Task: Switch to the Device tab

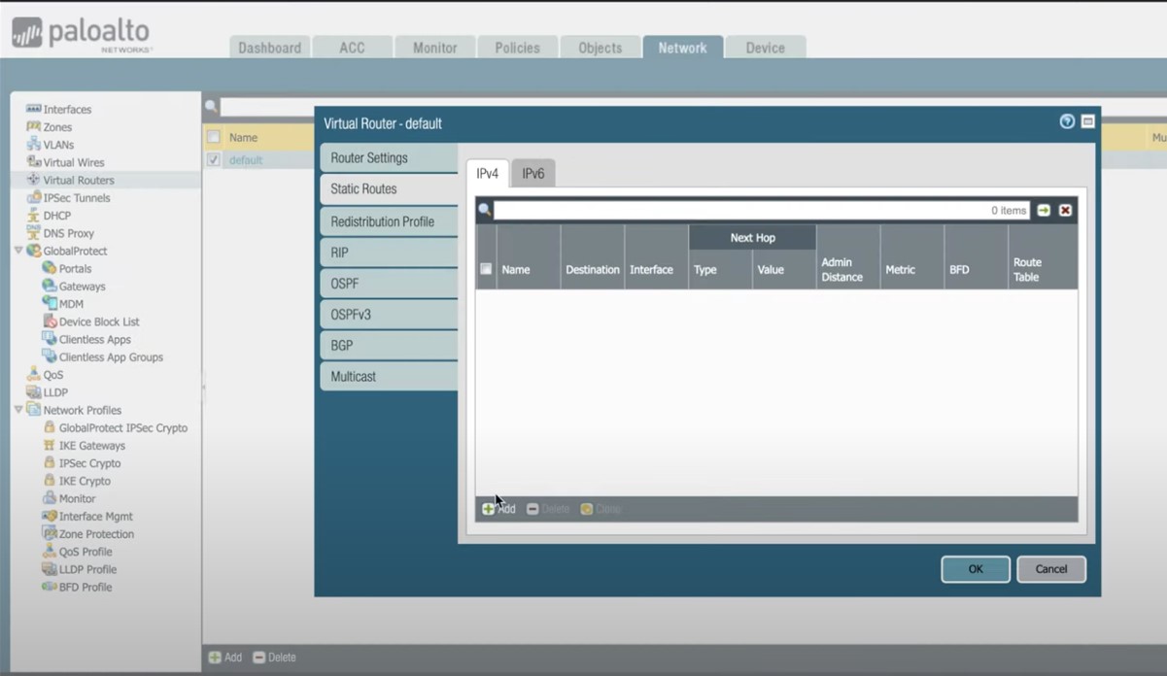Action: tap(765, 48)
